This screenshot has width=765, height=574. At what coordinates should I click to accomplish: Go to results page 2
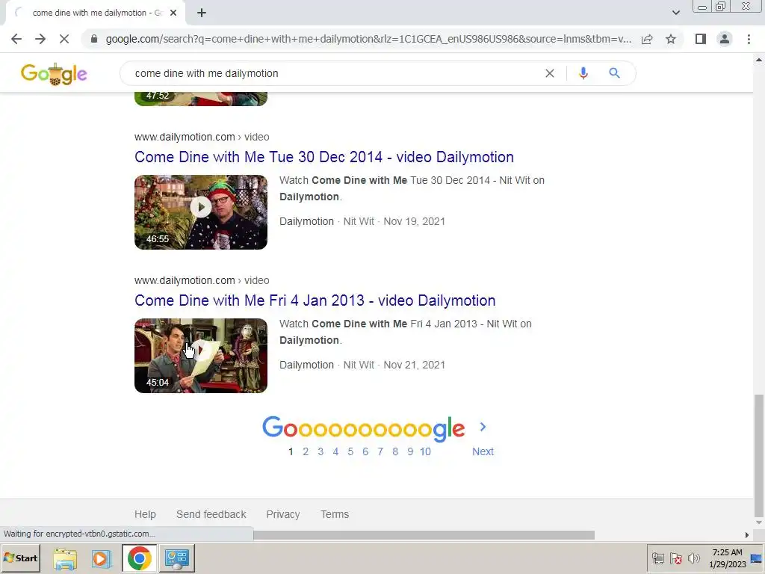[x=306, y=452]
